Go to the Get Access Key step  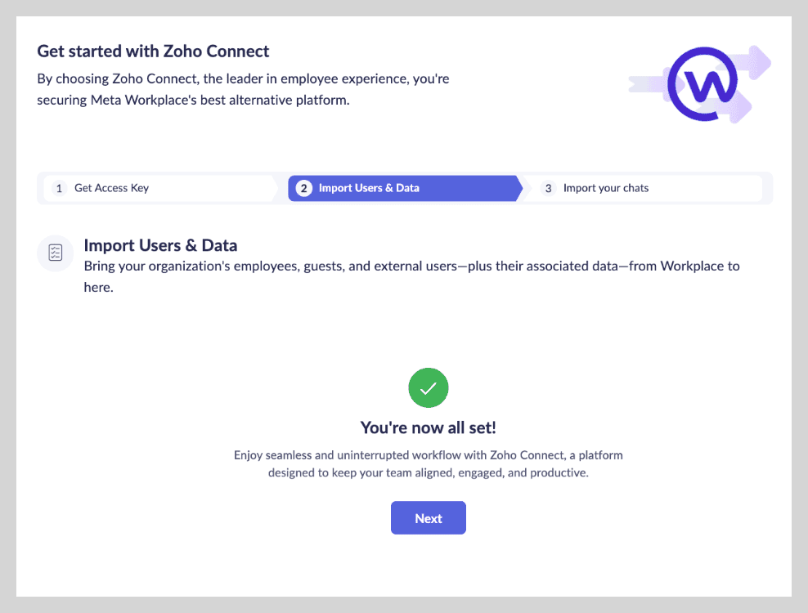coord(111,188)
